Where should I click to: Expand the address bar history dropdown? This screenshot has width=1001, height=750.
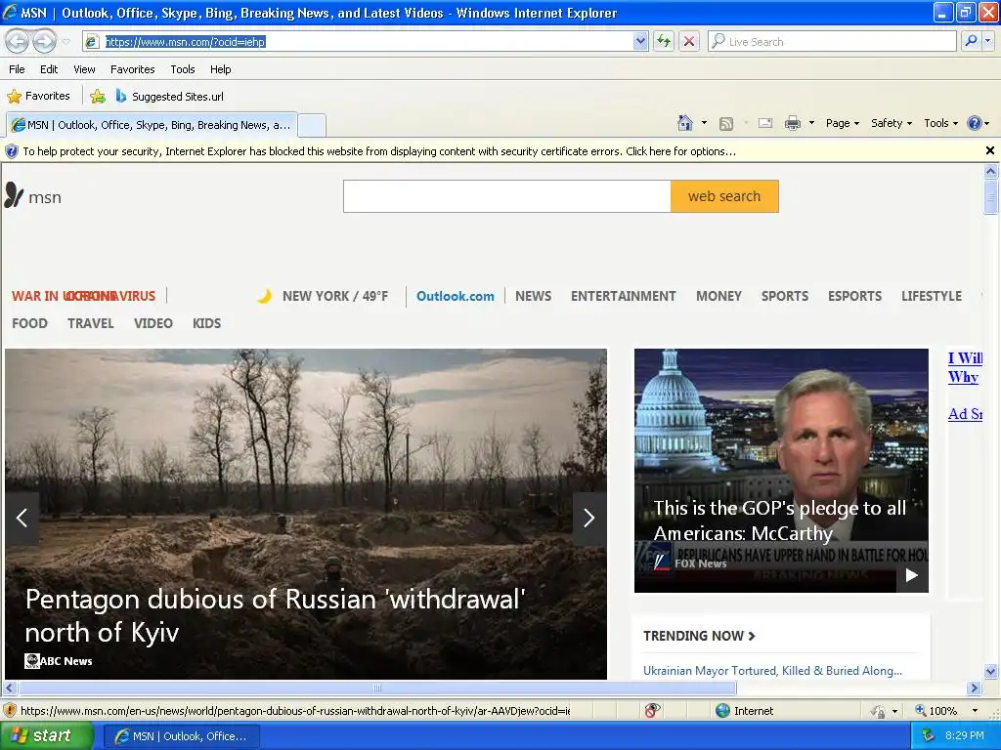(x=641, y=41)
